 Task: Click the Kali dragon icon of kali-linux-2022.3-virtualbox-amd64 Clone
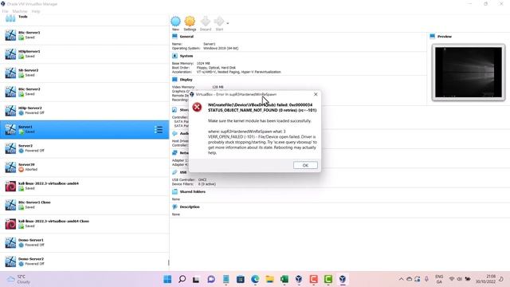[10, 224]
